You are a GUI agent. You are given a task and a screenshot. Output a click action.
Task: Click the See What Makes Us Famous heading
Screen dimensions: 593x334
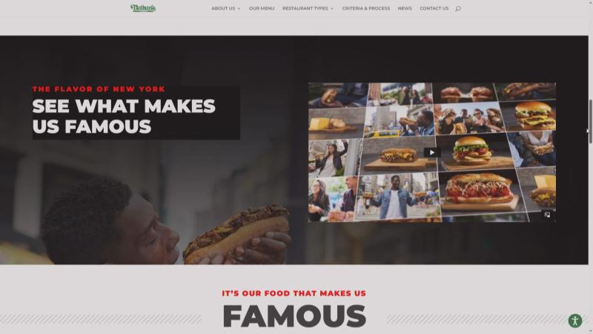(x=124, y=117)
